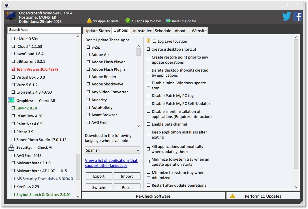Click the Security padlock icon

[11, 148]
